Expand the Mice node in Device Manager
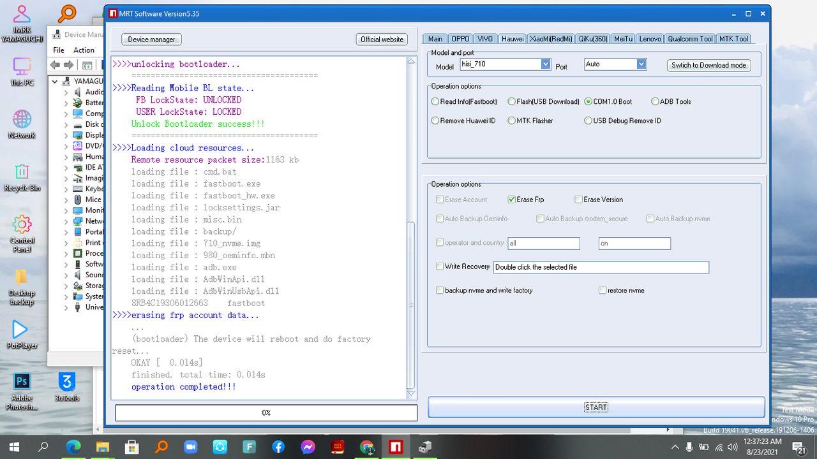The height and width of the screenshot is (459, 817). click(x=66, y=200)
